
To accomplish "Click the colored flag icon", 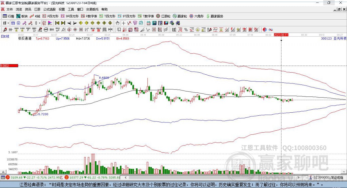I will 50,23.
